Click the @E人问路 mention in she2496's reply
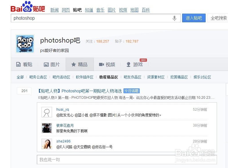This screenshot has height=168, width=228. click(x=64, y=147)
